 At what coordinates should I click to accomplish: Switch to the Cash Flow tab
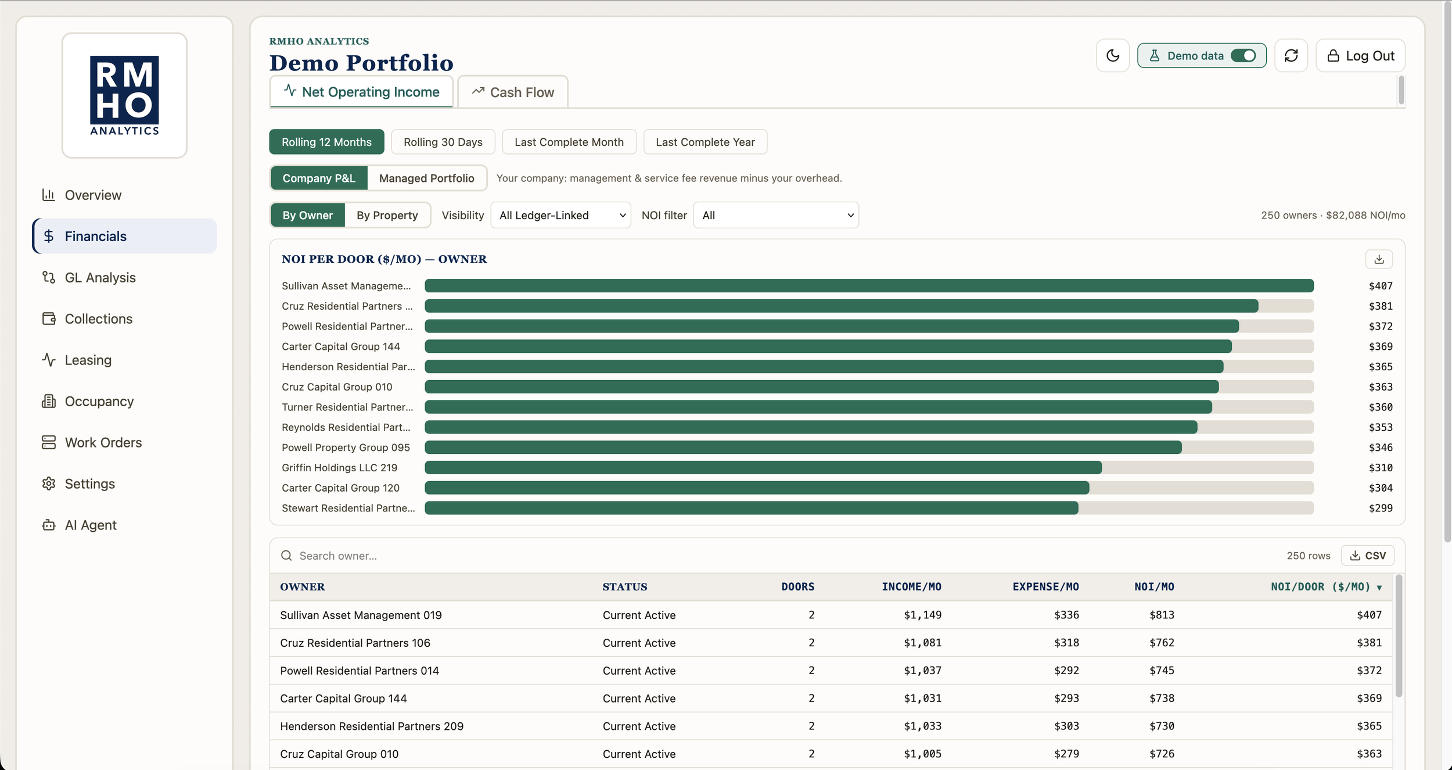(513, 92)
